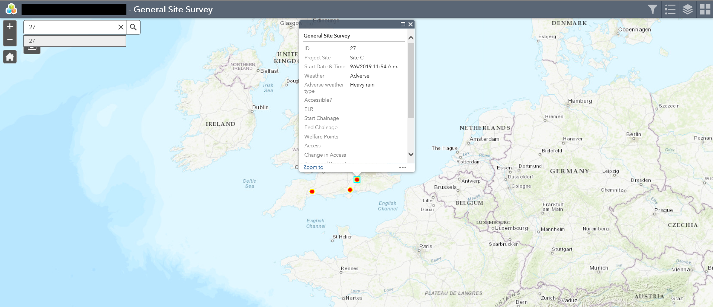Clear the search box text
The image size is (713, 307).
(121, 27)
